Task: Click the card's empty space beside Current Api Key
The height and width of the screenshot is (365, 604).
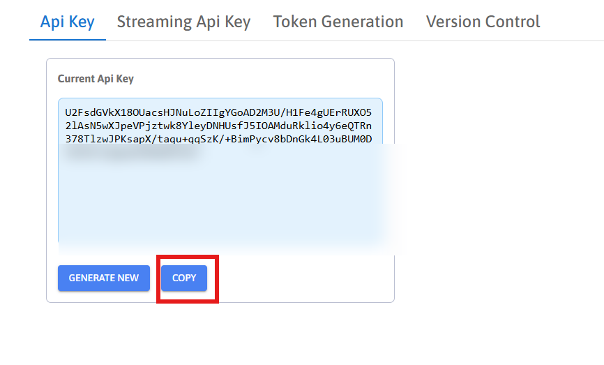Action: coord(265,79)
